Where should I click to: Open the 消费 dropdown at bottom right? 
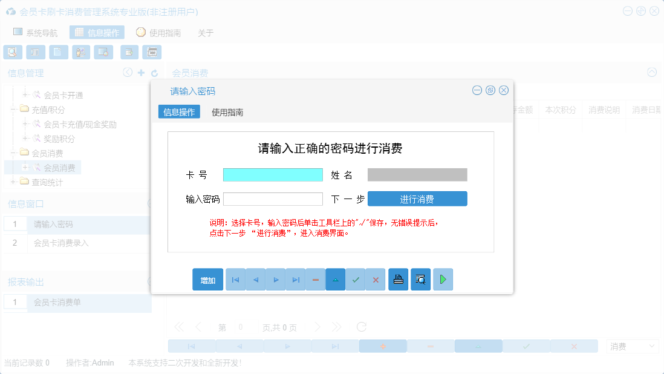click(631, 346)
